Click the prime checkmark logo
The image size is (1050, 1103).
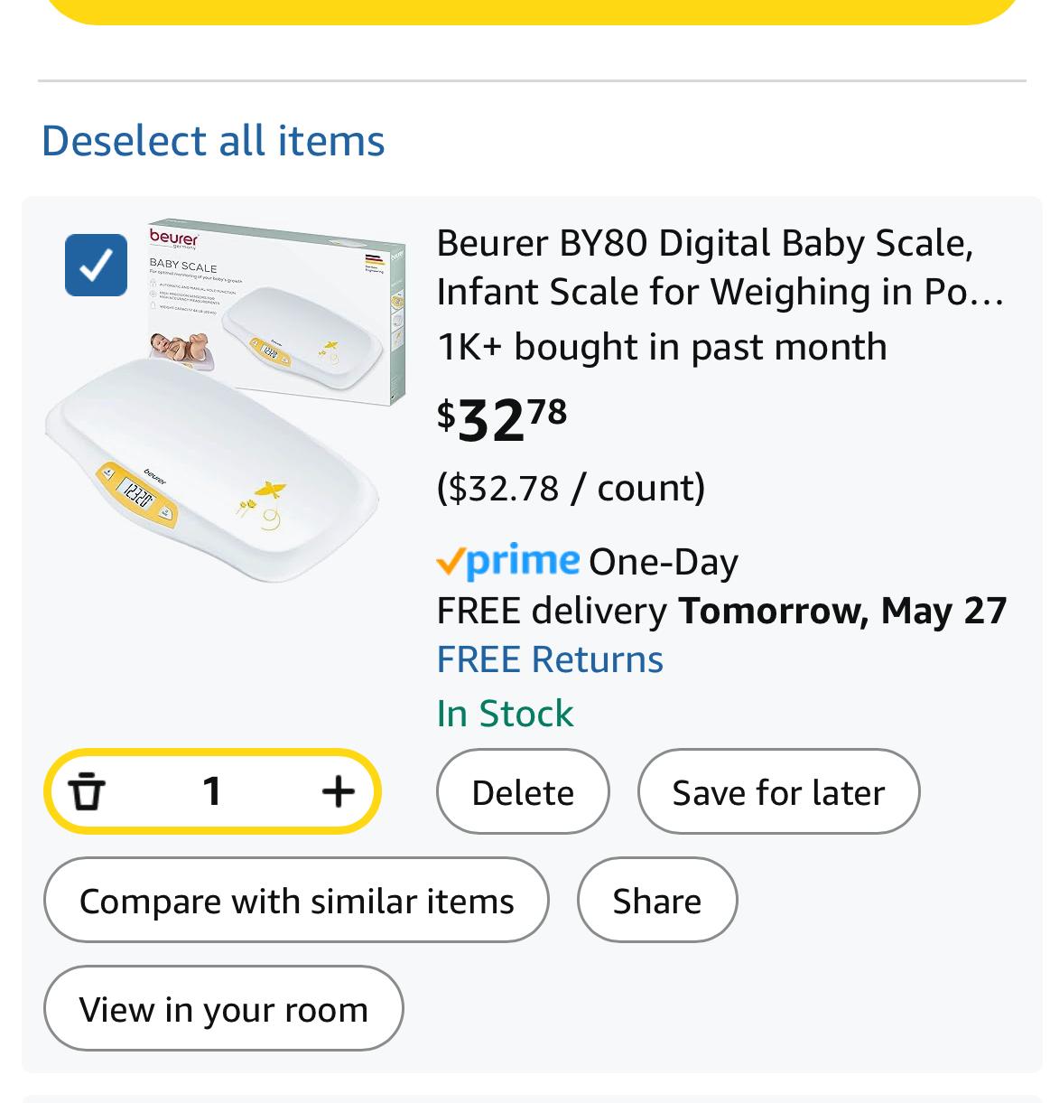click(x=508, y=561)
